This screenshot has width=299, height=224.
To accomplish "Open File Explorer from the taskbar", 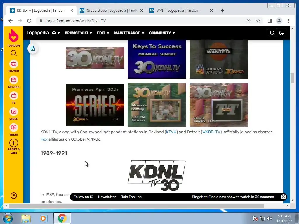I will (26, 218).
